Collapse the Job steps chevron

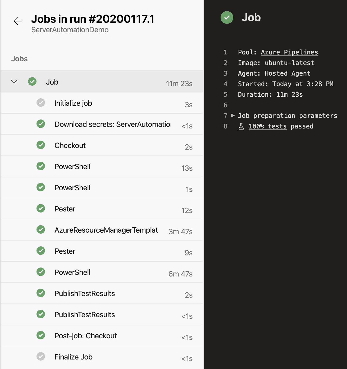coord(14,82)
